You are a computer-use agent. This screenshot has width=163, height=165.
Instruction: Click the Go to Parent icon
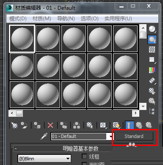tap(139, 125)
